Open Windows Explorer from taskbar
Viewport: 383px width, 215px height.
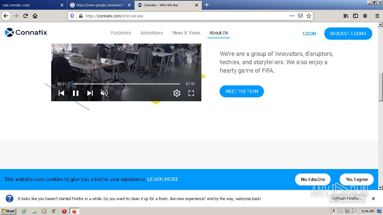34,211
